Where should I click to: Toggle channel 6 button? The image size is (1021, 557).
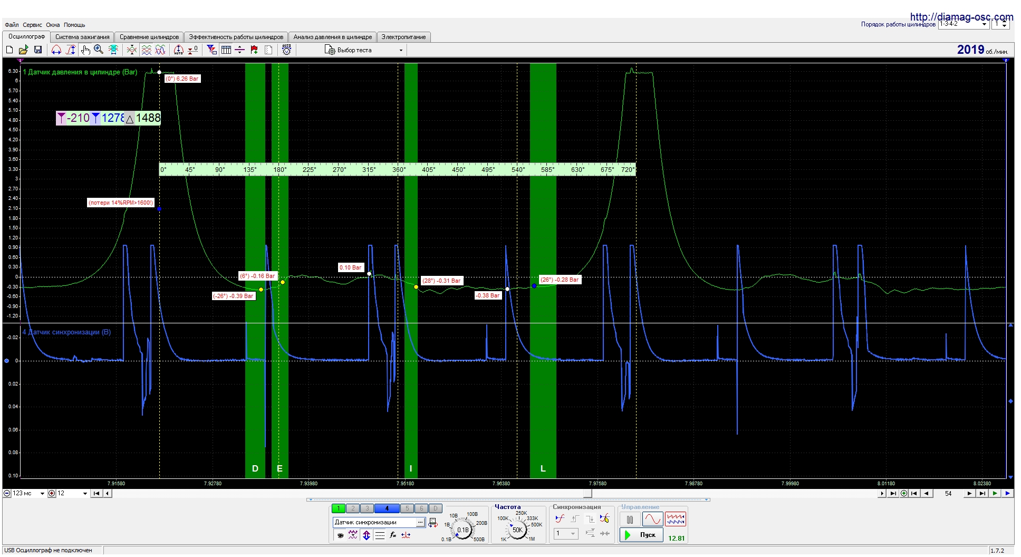click(x=421, y=508)
